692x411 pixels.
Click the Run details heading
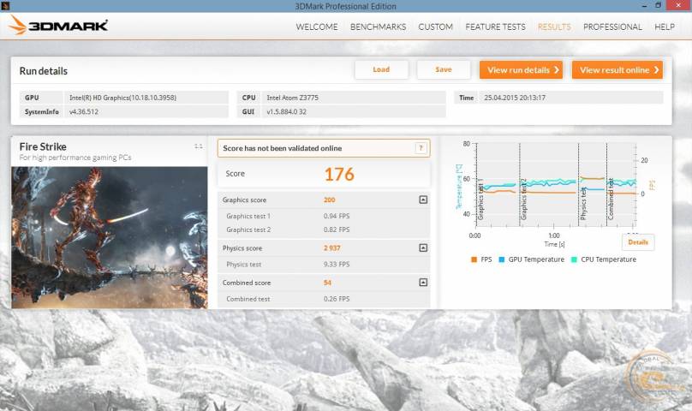coord(43,71)
